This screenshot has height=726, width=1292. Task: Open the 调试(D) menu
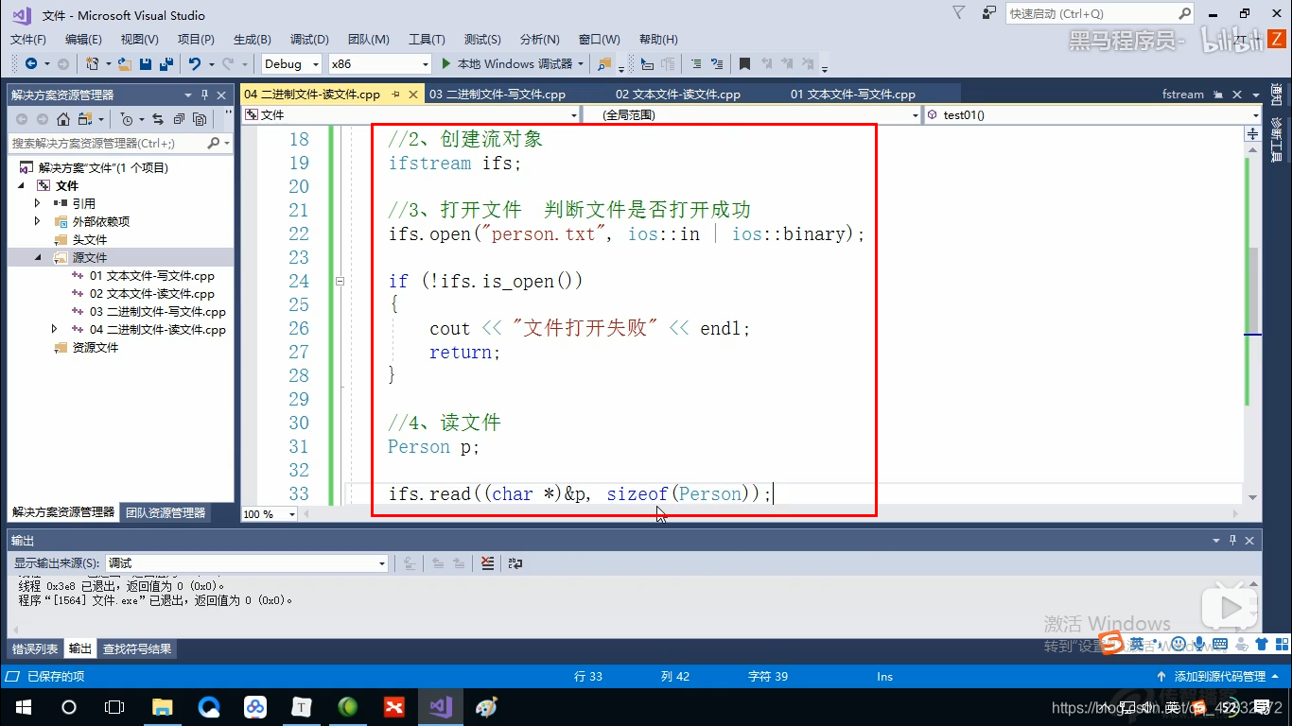pyautogui.click(x=309, y=39)
